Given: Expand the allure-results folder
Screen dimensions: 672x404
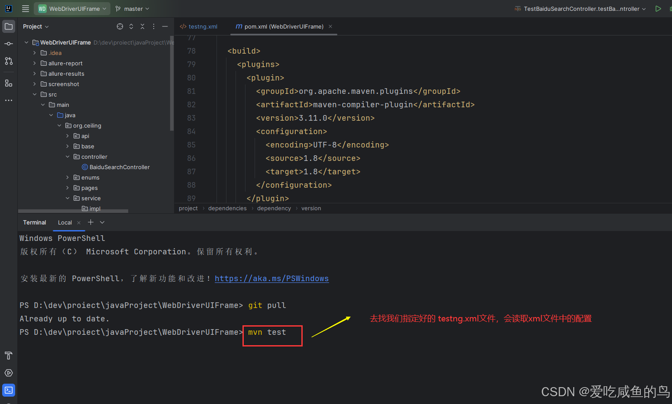Looking at the screenshot, I should coord(35,74).
